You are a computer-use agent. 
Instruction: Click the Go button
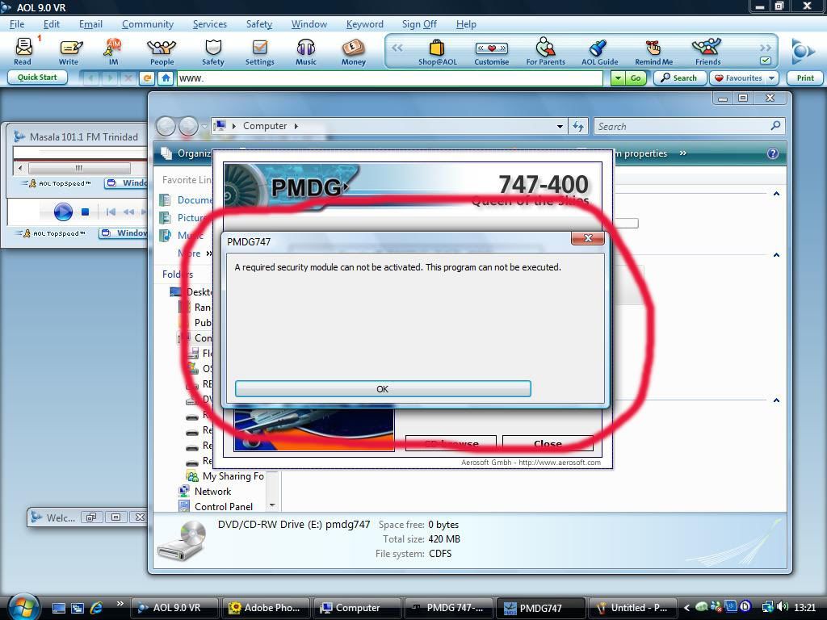[x=635, y=78]
